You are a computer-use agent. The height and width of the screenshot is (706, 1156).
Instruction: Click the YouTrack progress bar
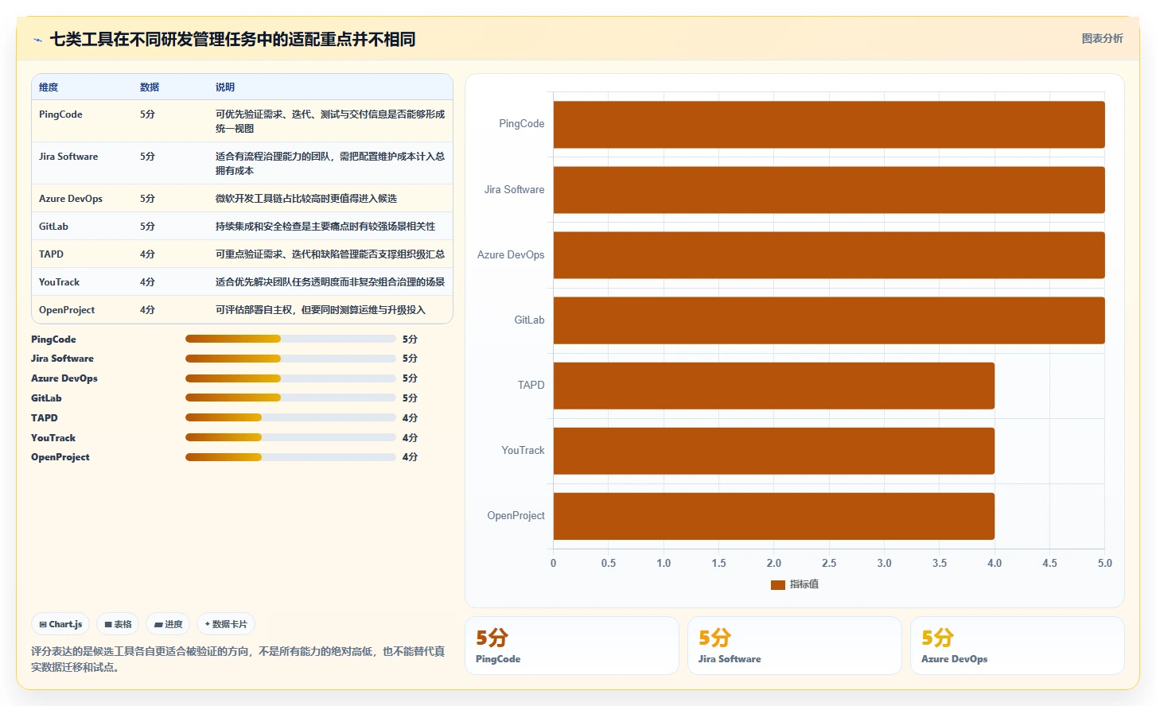(x=290, y=437)
